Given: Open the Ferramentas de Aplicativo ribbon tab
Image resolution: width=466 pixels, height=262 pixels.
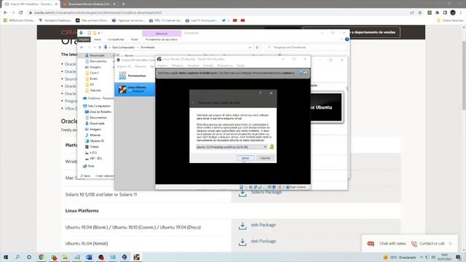Looking at the screenshot, I should (x=162, y=39).
